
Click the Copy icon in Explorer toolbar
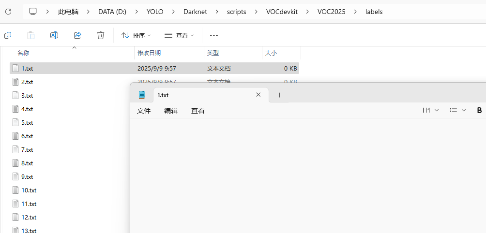click(x=8, y=35)
